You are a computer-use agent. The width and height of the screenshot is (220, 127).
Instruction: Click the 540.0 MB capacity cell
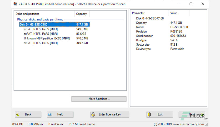pyautogui.click(x=82, y=39)
